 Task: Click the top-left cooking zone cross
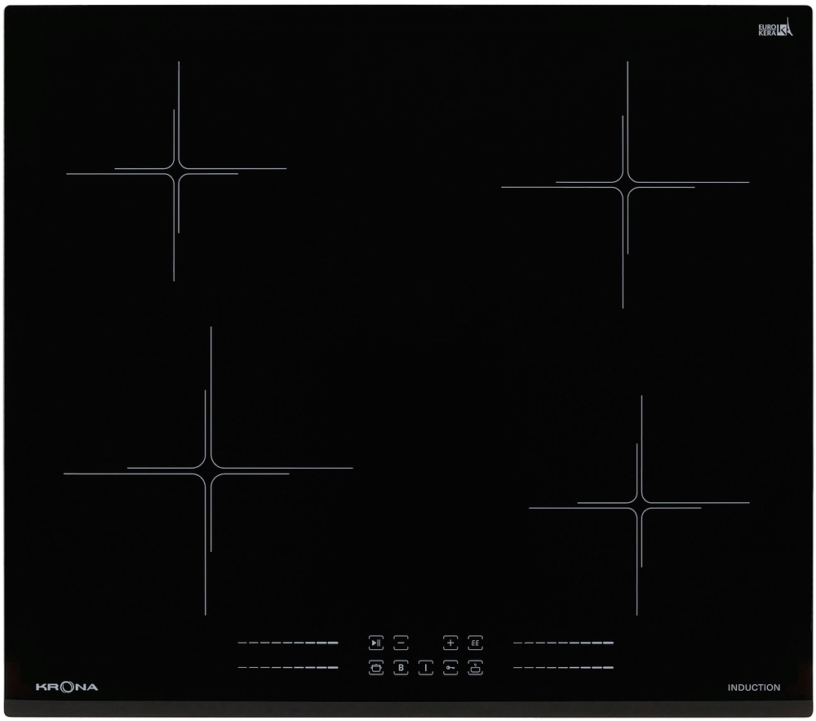176,171
